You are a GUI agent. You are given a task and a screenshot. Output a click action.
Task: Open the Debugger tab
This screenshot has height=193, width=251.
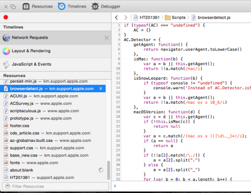[x=106, y=7]
